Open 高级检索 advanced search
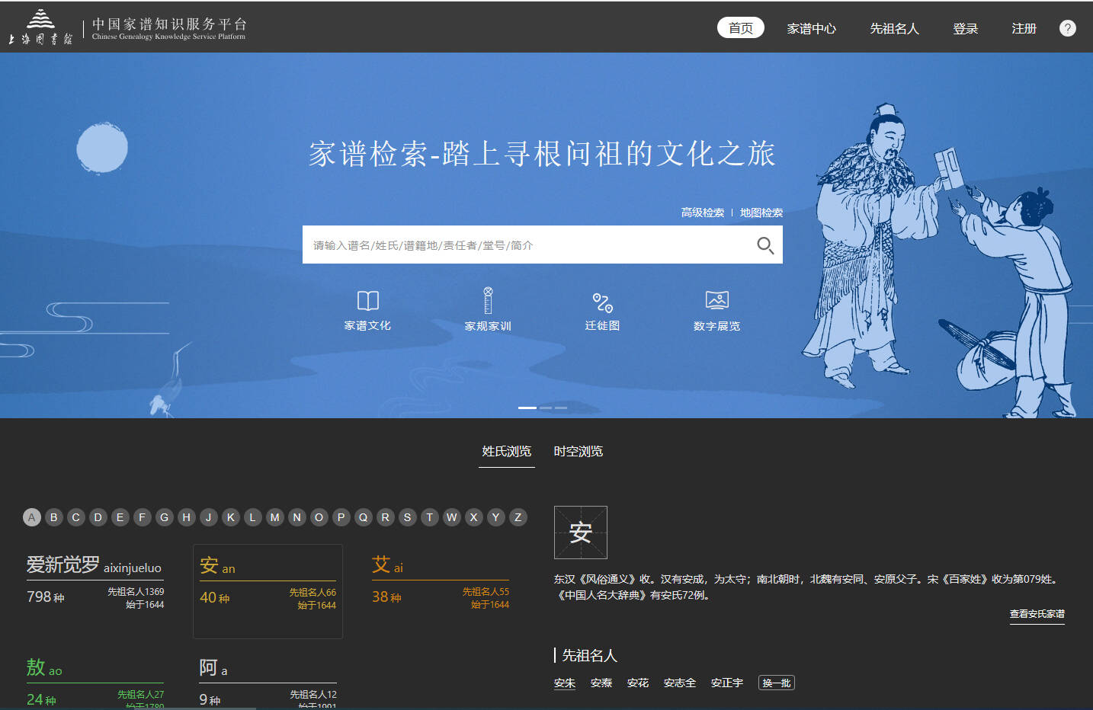 pyautogui.click(x=702, y=213)
